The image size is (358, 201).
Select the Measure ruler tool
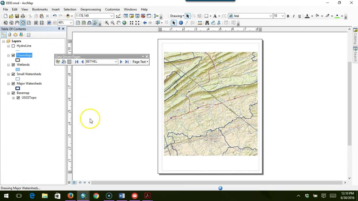(200, 23)
